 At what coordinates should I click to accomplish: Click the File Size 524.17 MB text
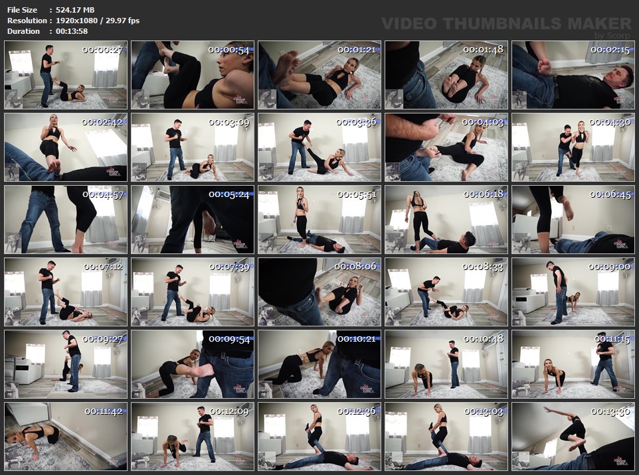[51, 10]
